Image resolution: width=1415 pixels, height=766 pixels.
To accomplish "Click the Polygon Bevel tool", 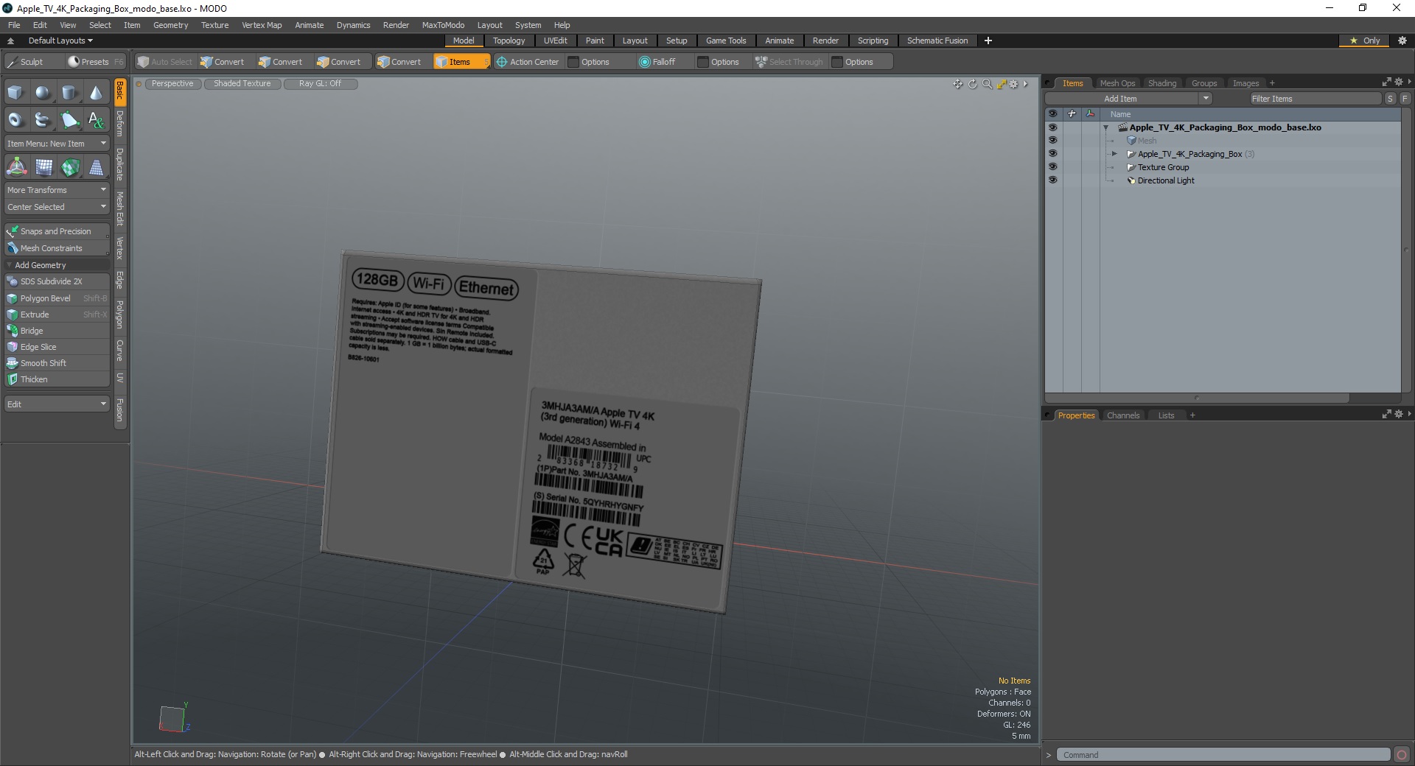I will [57, 298].
